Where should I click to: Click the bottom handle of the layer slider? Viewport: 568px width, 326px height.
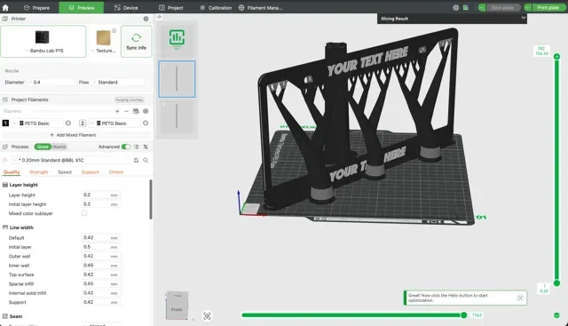point(556,282)
